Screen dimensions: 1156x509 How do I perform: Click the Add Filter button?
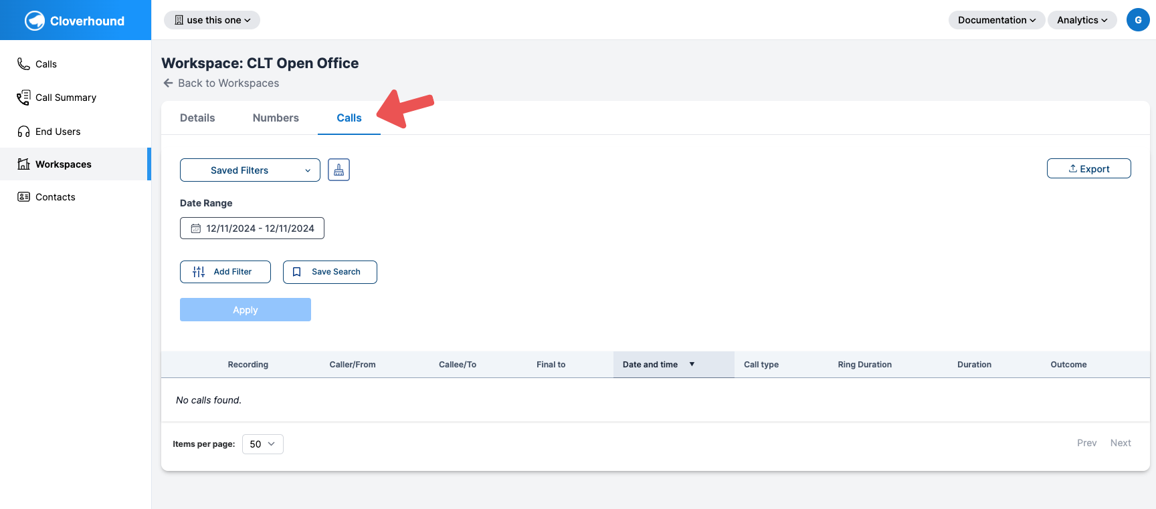[x=225, y=272]
